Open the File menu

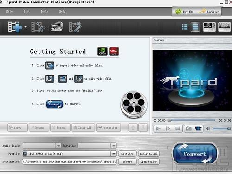click(x=9, y=11)
